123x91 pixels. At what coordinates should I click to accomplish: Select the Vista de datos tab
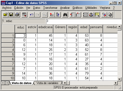22,83
